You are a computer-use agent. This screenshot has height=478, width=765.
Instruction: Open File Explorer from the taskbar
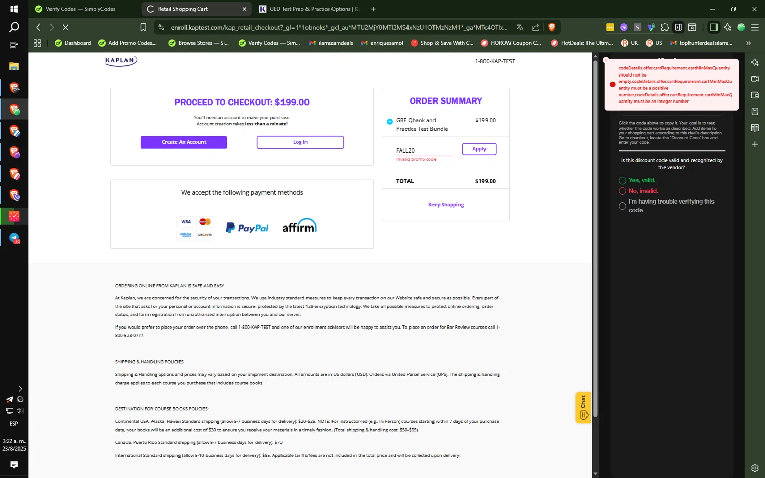coord(14,66)
